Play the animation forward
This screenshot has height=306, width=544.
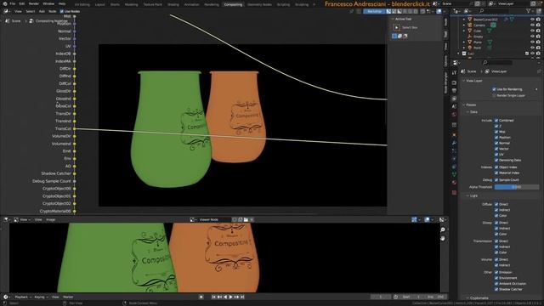point(230,297)
